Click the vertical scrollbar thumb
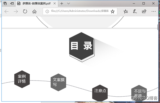 158,27
